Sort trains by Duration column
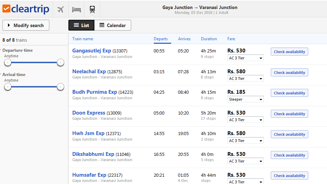Viewport: 327px width, 184px height. coord(209,39)
